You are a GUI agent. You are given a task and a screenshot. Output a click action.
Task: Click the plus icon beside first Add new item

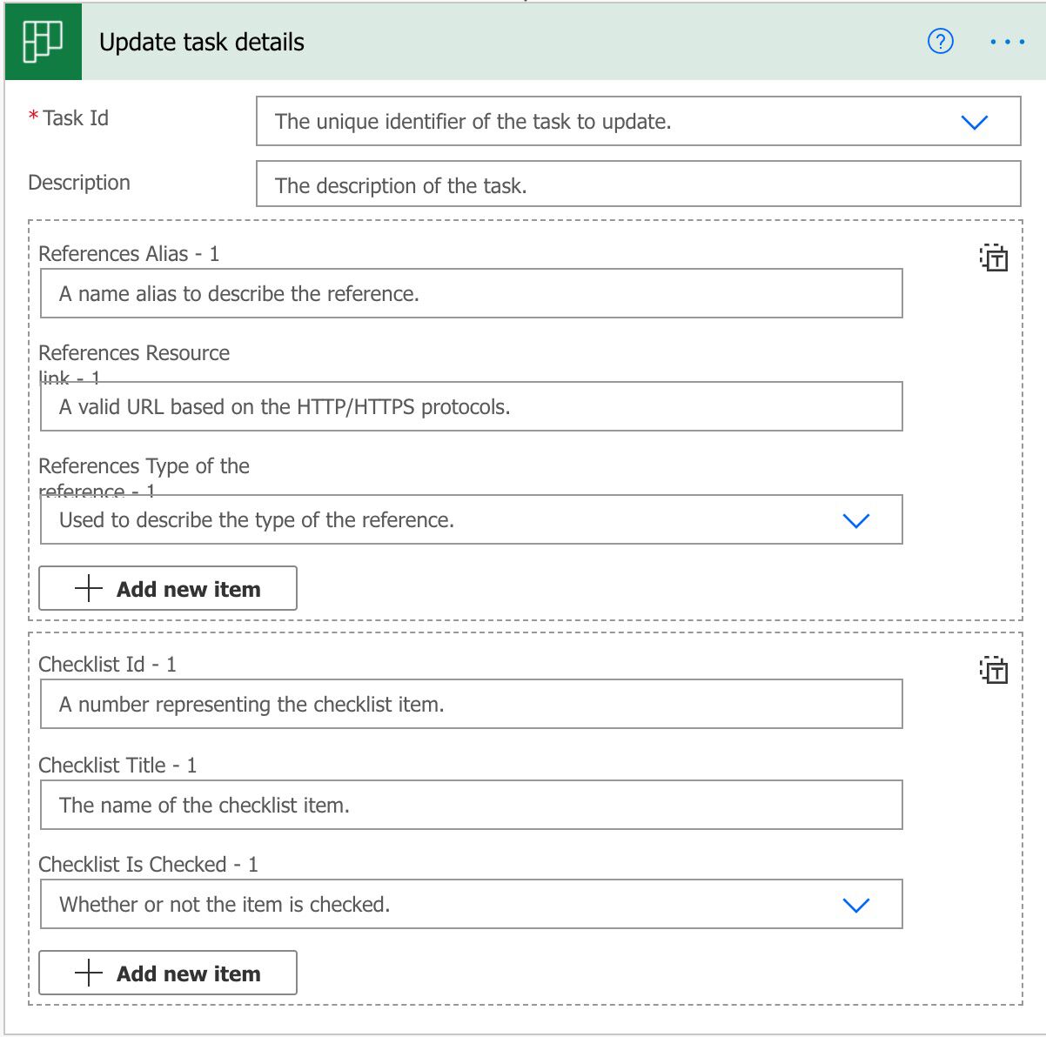pos(88,588)
